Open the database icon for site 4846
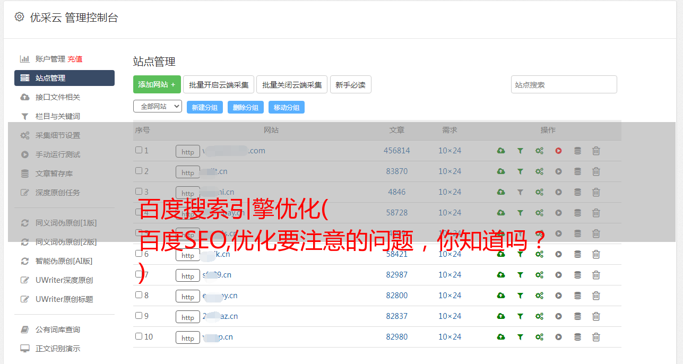Screen dimensions: 683x364 [577, 192]
